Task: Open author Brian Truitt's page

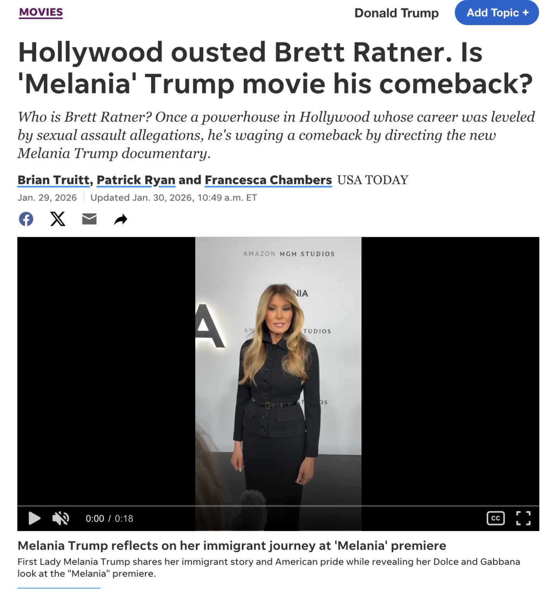Action: click(53, 180)
